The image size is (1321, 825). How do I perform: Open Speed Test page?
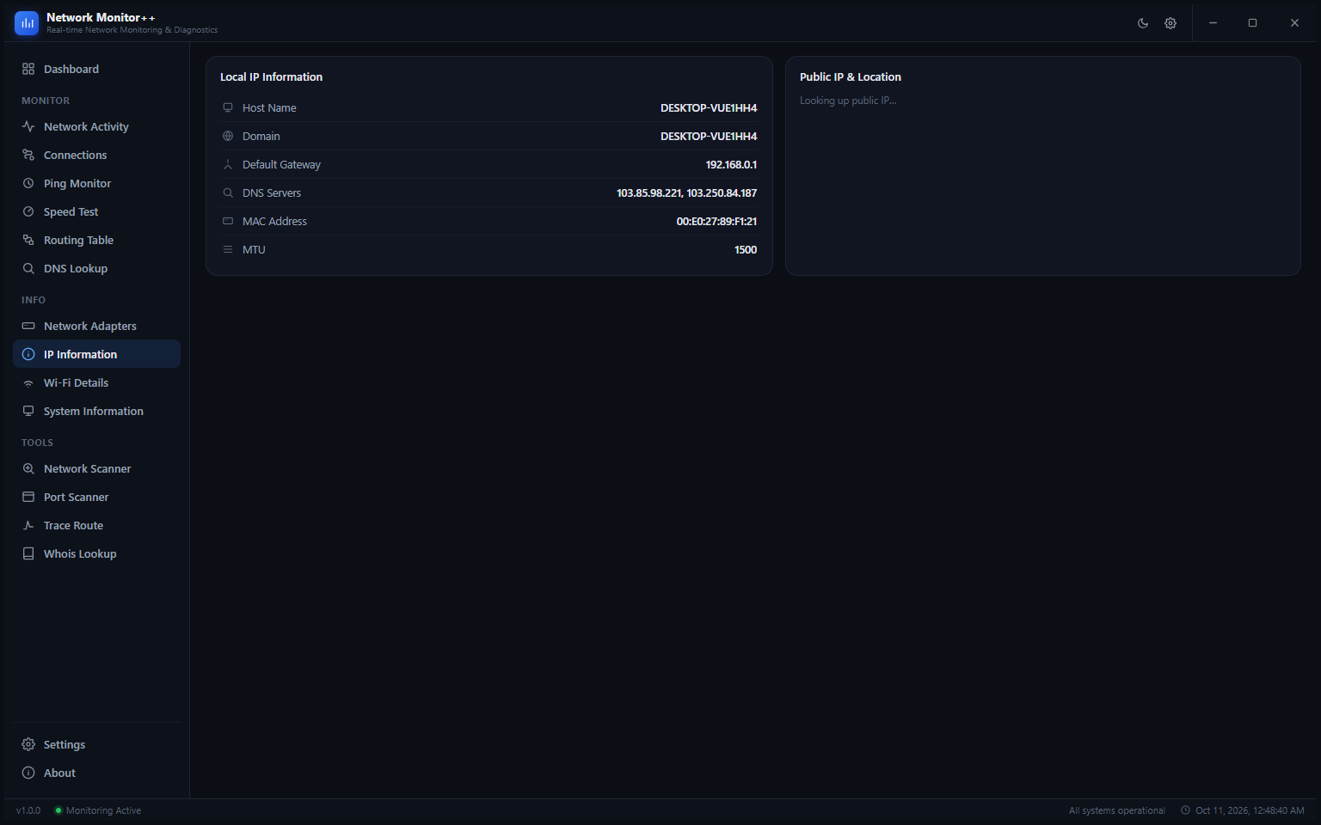coord(96,211)
